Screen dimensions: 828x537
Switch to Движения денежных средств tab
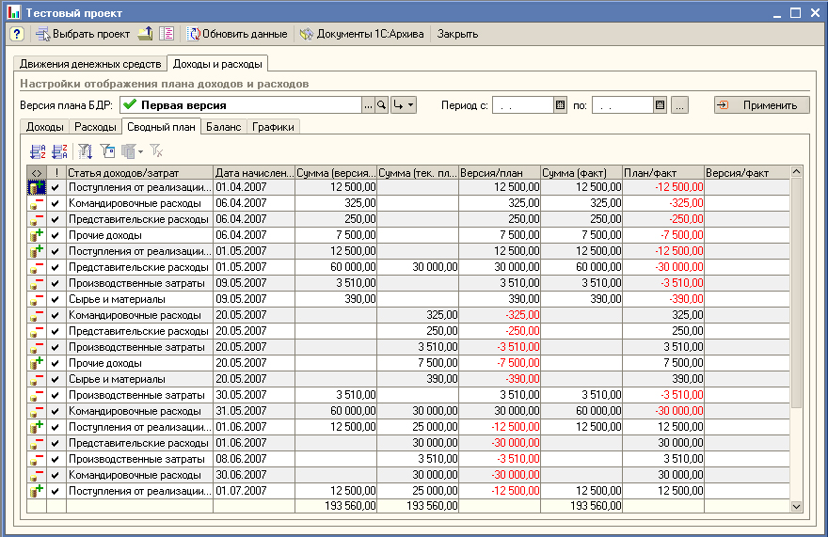90,64
